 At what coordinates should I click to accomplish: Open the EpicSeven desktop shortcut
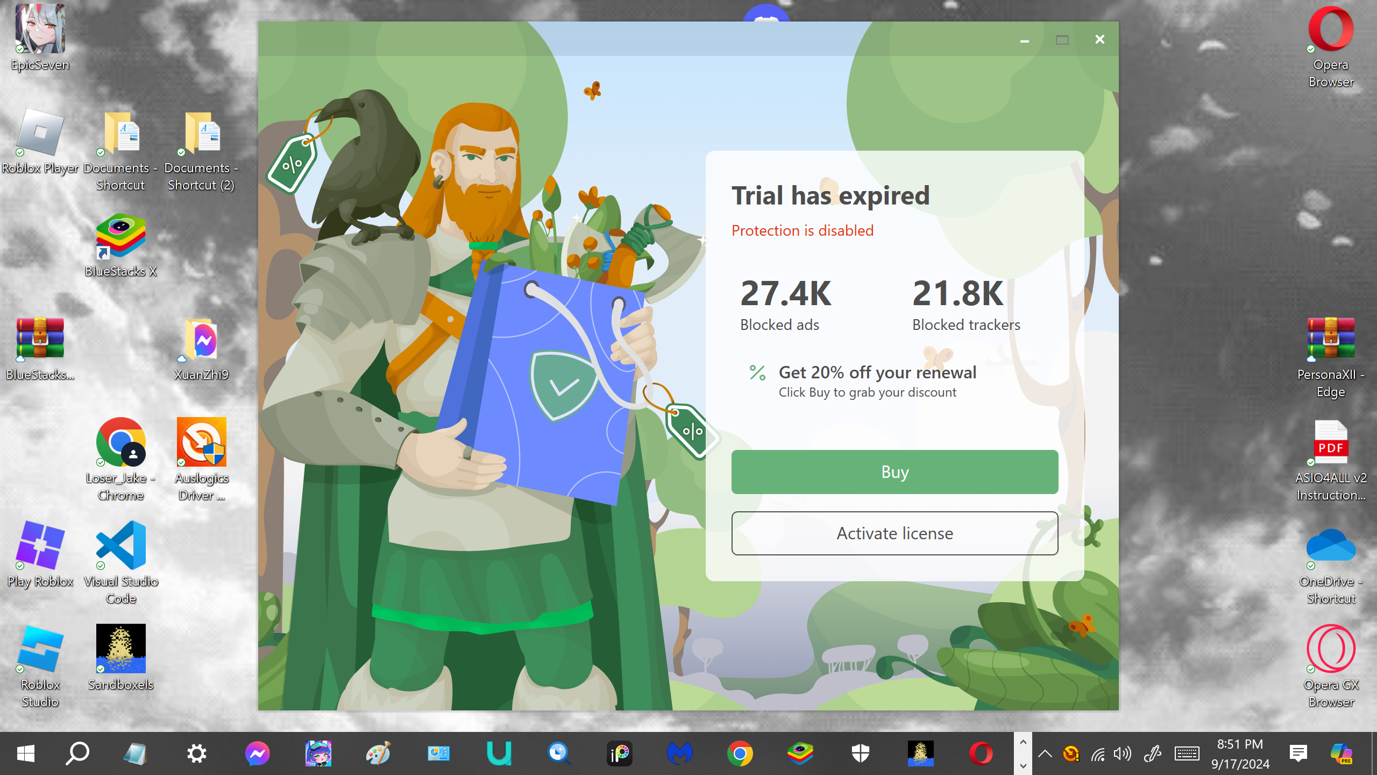pos(40,30)
